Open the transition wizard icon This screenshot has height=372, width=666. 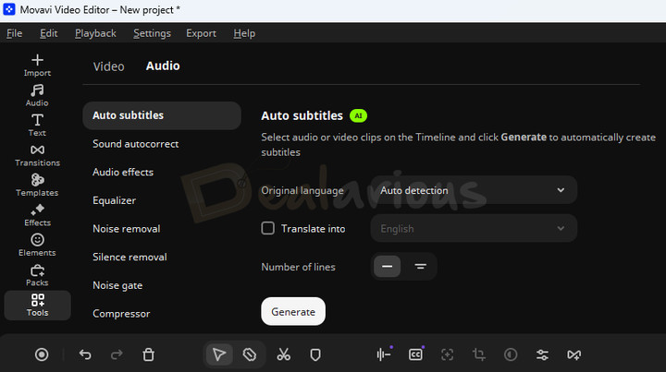click(x=573, y=354)
